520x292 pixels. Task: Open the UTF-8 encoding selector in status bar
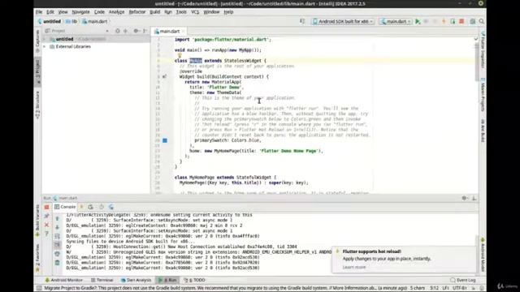[x=460, y=288]
